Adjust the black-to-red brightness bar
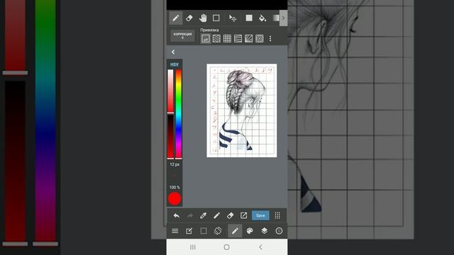The height and width of the screenshot is (255, 454). pos(170,137)
